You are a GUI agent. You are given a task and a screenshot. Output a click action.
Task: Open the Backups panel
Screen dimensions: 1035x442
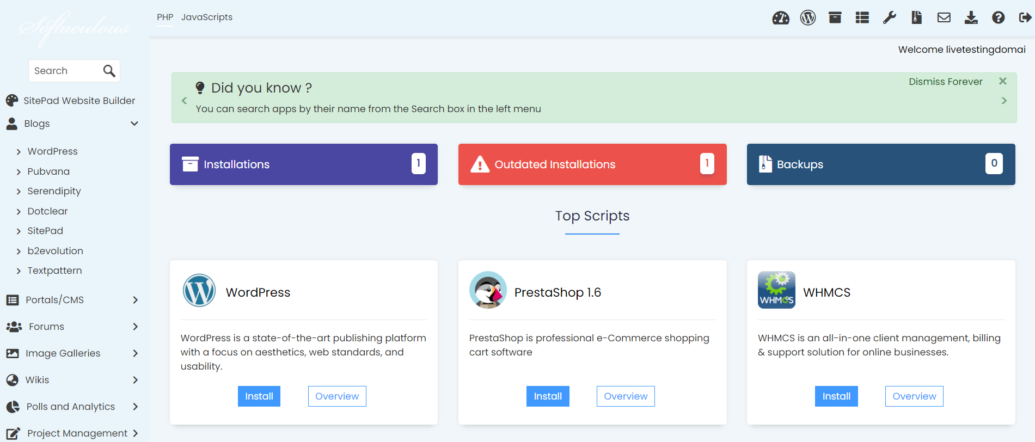[881, 164]
